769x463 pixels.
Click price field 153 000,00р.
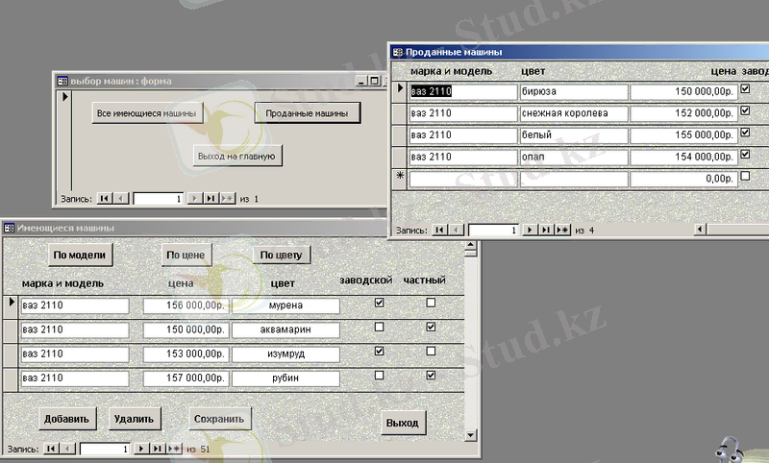186,354
